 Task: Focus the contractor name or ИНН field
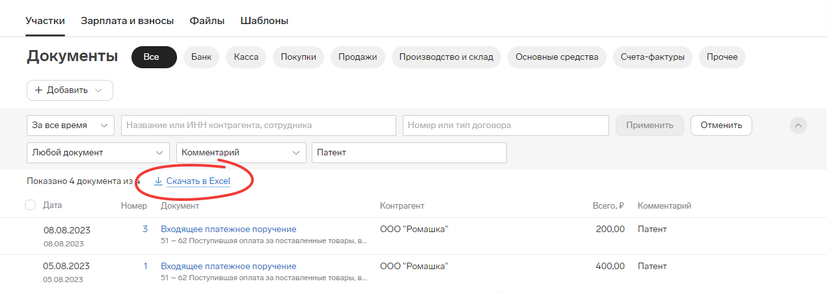click(x=258, y=125)
